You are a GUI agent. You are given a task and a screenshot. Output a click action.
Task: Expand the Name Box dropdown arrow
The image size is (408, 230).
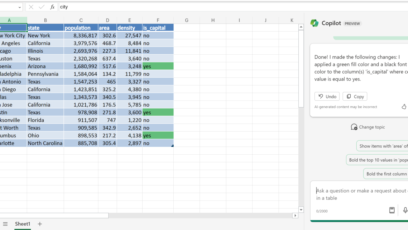pos(19,7)
